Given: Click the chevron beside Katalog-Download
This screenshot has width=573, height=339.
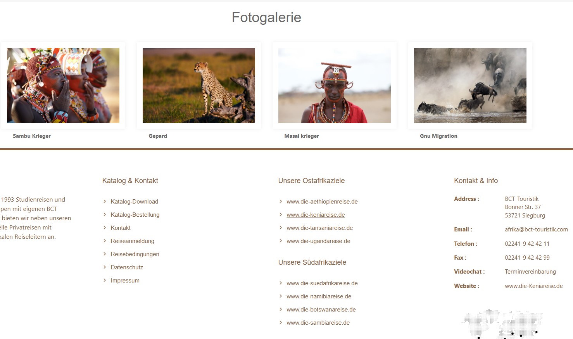Looking at the screenshot, I should click(105, 201).
